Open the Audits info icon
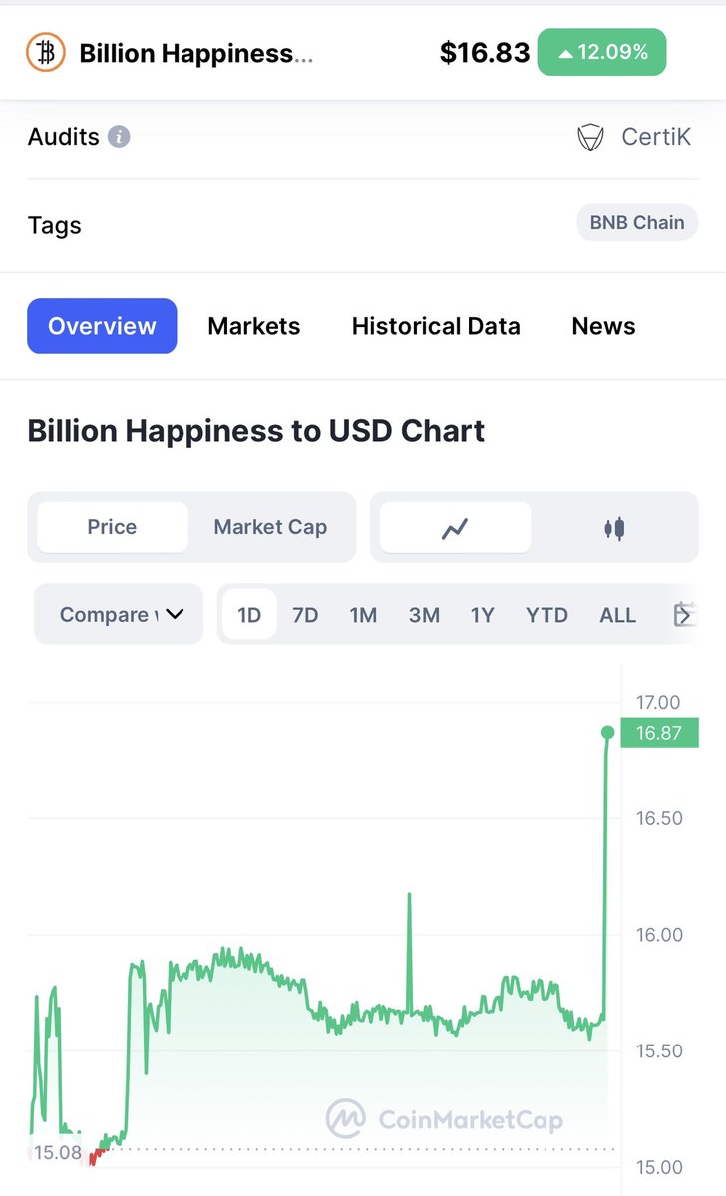 [x=119, y=137]
